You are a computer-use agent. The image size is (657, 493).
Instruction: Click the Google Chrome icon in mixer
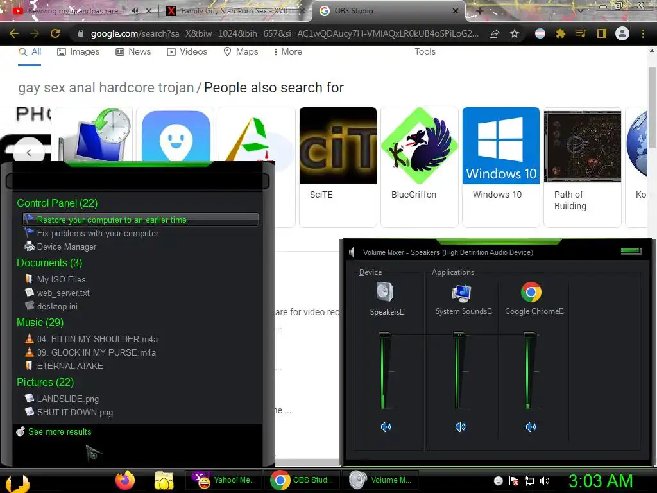(x=531, y=292)
